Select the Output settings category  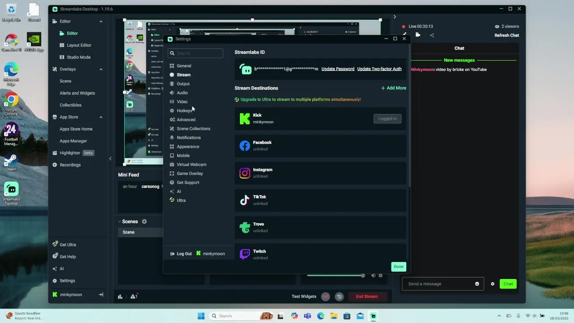(183, 84)
